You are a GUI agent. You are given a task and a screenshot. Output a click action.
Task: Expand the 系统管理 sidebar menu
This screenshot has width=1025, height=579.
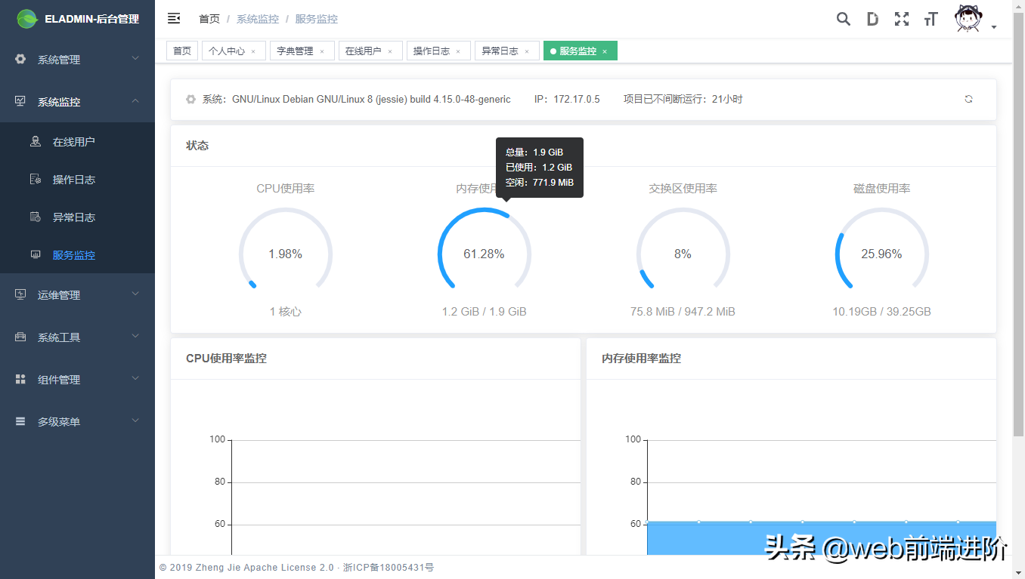click(77, 60)
